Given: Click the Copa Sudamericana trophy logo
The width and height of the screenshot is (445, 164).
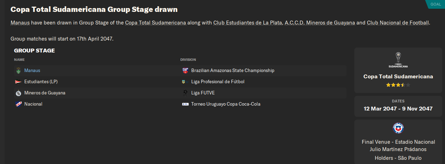Looking at the screenshot, I should [398, 60].
